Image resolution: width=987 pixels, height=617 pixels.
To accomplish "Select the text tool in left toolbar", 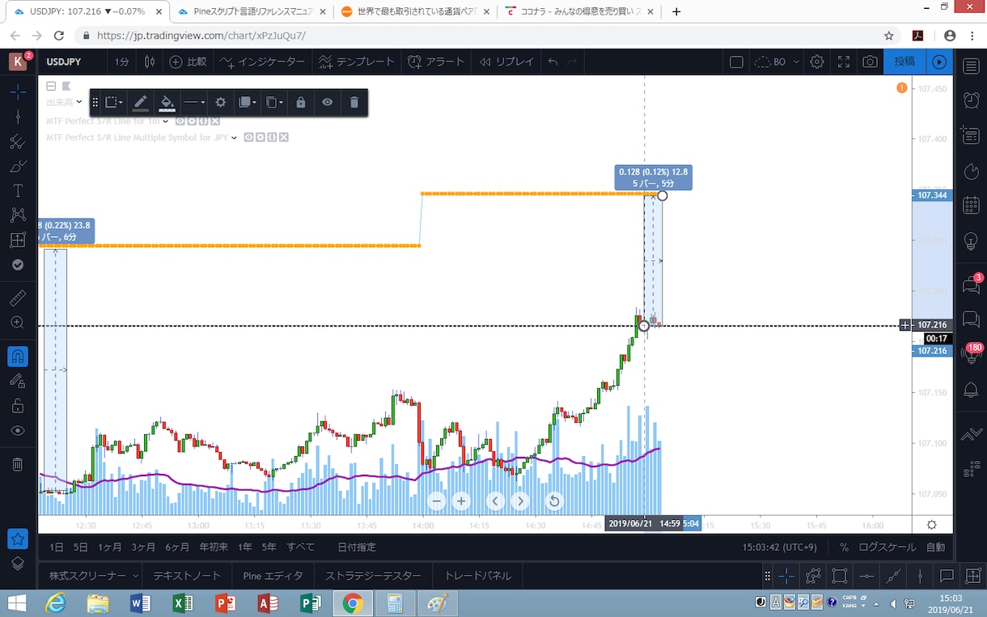I will (x=18, y=191).
